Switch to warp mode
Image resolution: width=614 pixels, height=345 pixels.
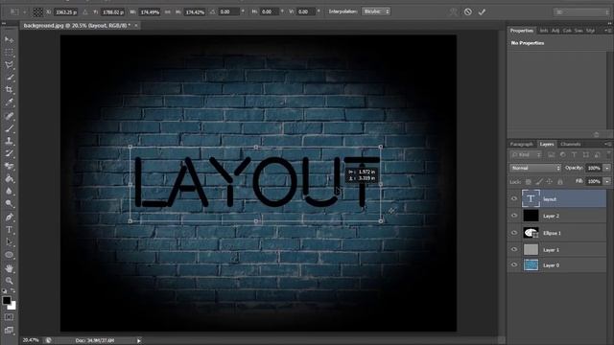pyautogui.click(x=453, y=11)
